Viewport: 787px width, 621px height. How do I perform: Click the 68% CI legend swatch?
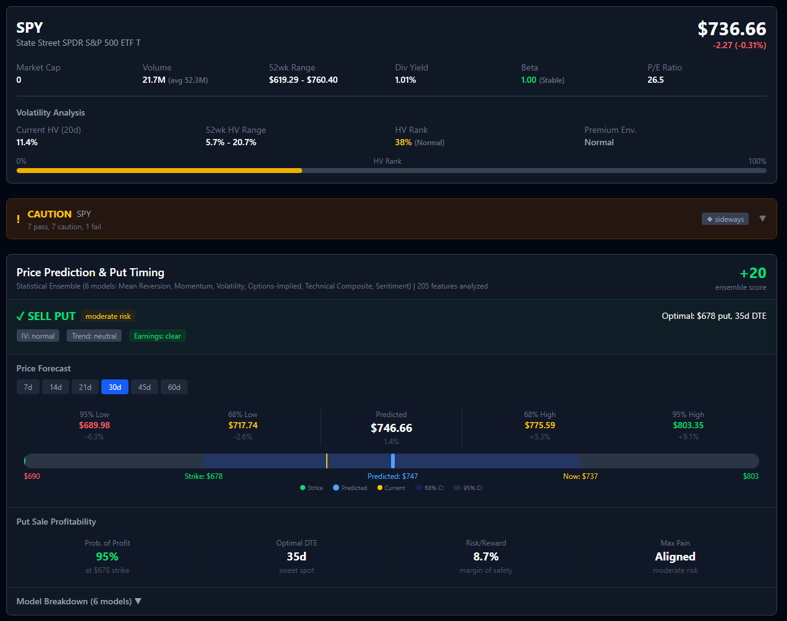point(419,488)
